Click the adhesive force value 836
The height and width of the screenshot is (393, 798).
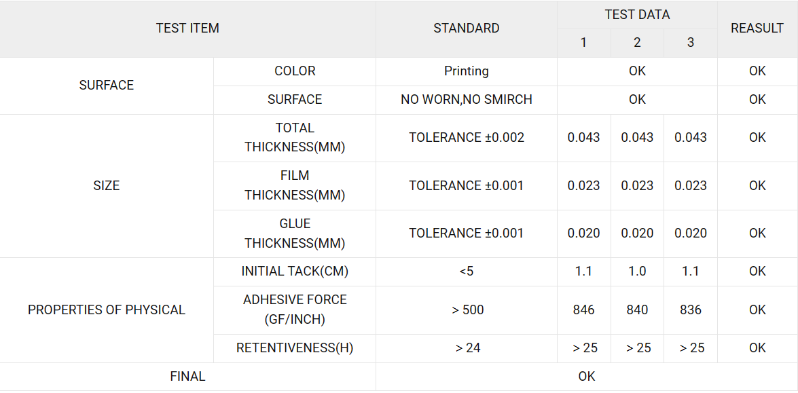(x=690, y=310)
